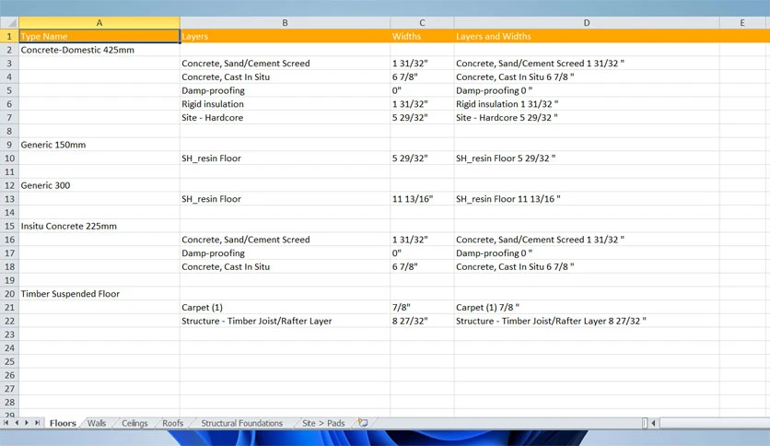Screen dimensions: 770x446
Task: Switch to the Floors sheet tab
Action: (63, 423)
